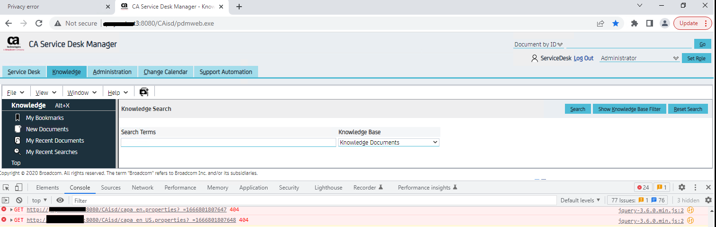This screenshot has width=716, height=227.
Task: Open DevTools settings gear icon
Action: coord(682,187)
